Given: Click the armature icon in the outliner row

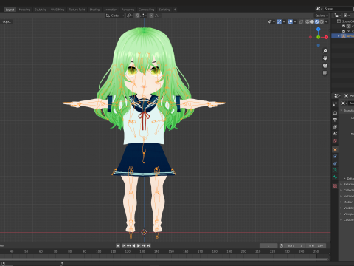Looking at the screenshot, I should pyautogui.click(x=344, y=36).
